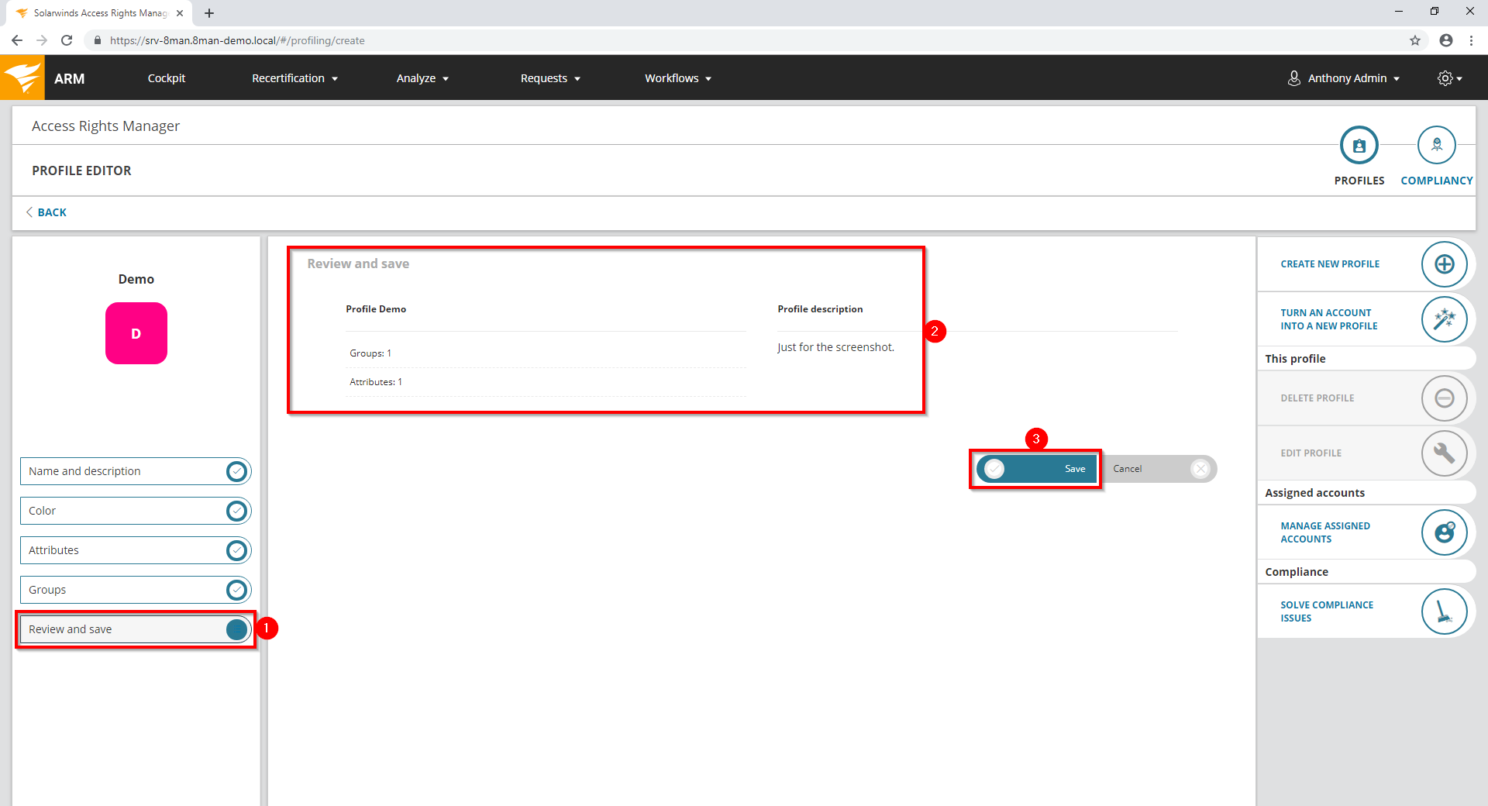The width and height of the screenshot is (1488, 806).
Task: Click the Create New Profile plus icon
Action: point(1444,264)
